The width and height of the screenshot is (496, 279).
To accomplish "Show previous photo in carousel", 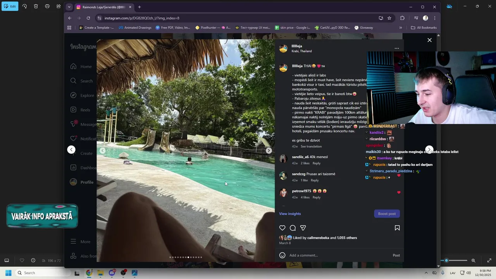I will pos(102,151).
